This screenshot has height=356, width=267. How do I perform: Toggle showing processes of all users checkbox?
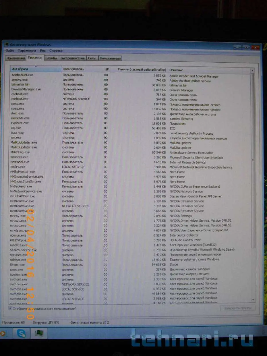point(10,309)
